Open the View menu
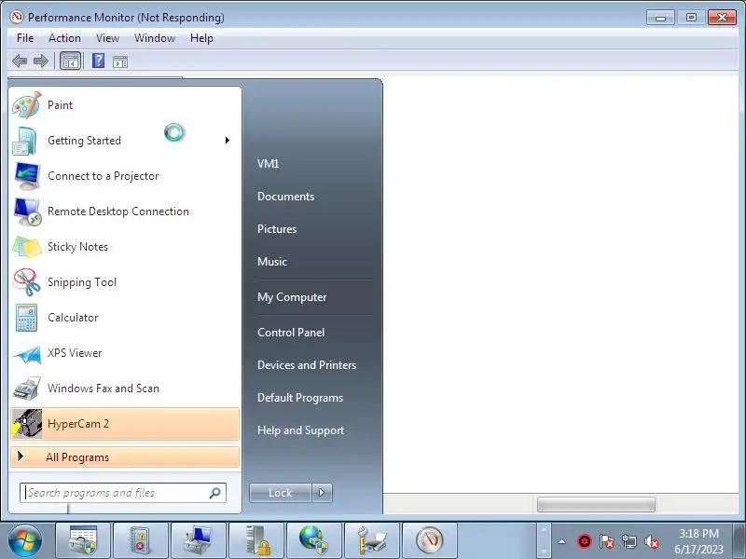Image resolution: width=746 pixels, height=559 pixels. (107, 38)
